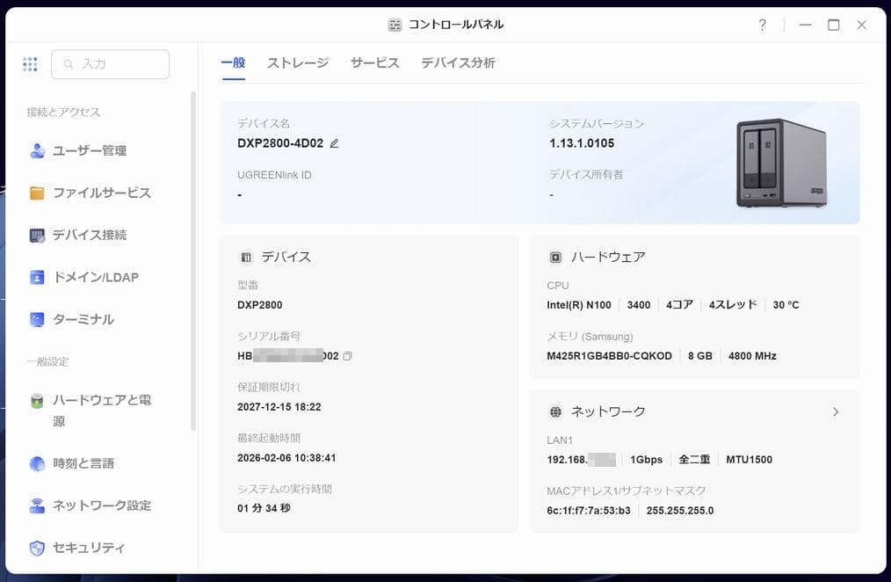Open the app launcher grid icon

point(30,63)
